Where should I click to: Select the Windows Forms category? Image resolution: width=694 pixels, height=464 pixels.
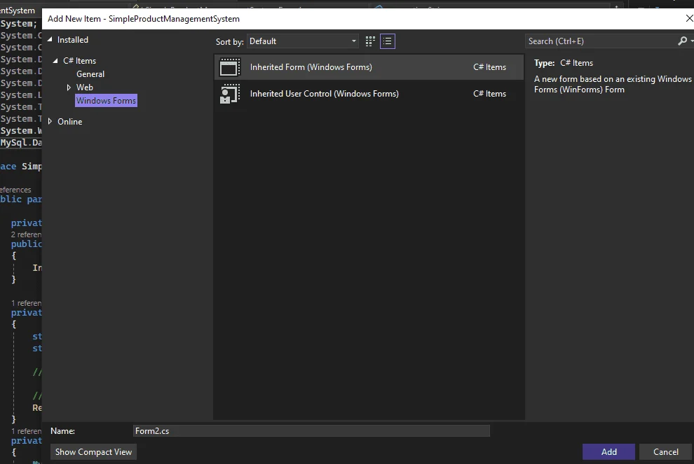point(107,101)
